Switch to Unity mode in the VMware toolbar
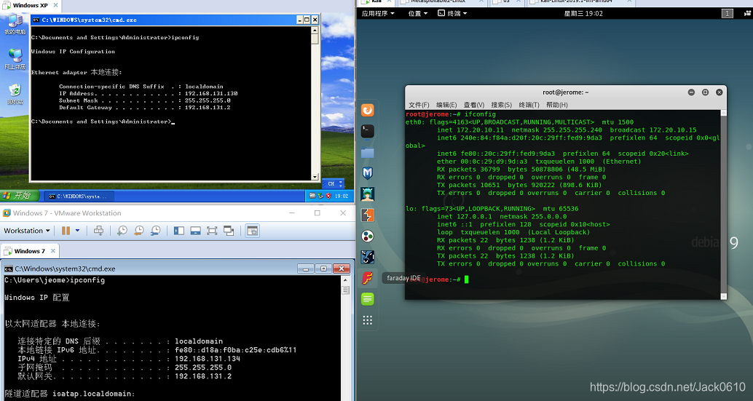 229,231
